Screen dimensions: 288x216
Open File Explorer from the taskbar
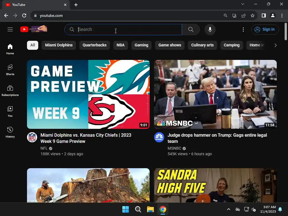coord(150,209)
